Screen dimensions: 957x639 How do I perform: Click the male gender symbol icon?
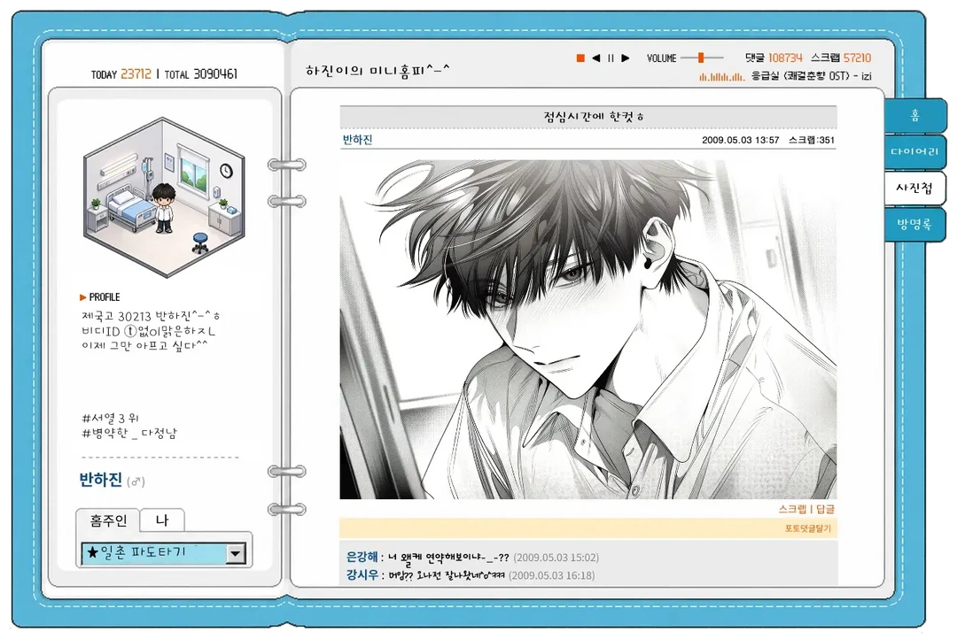point(136,481)
